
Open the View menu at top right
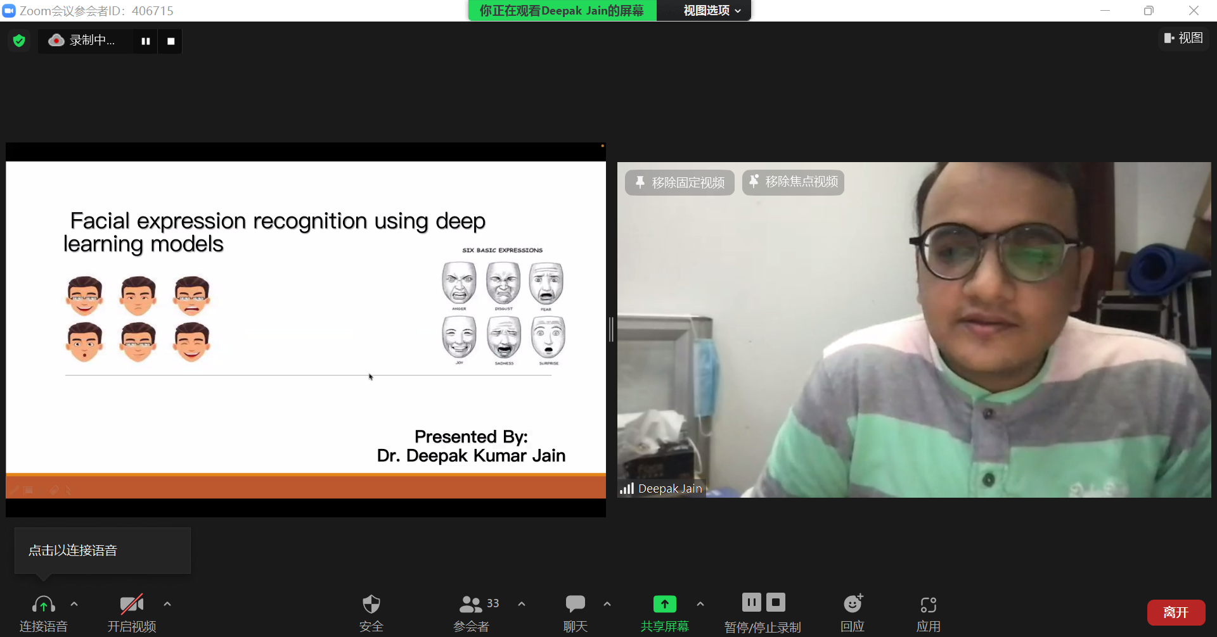[x=1183, y=38]
